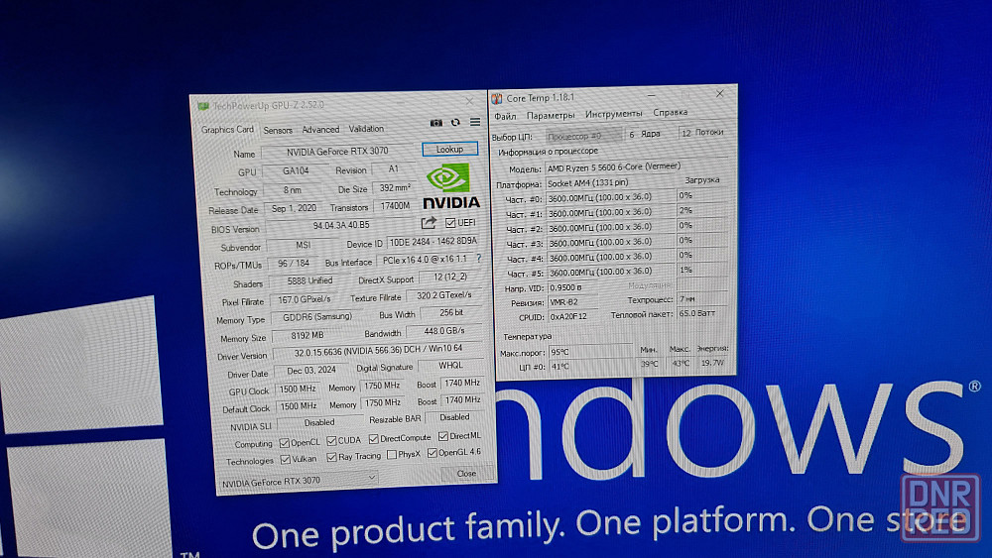The image size is (992, 558).
Task: Click the GDDR6 (Samsung) memory type value
Action: 317,316
